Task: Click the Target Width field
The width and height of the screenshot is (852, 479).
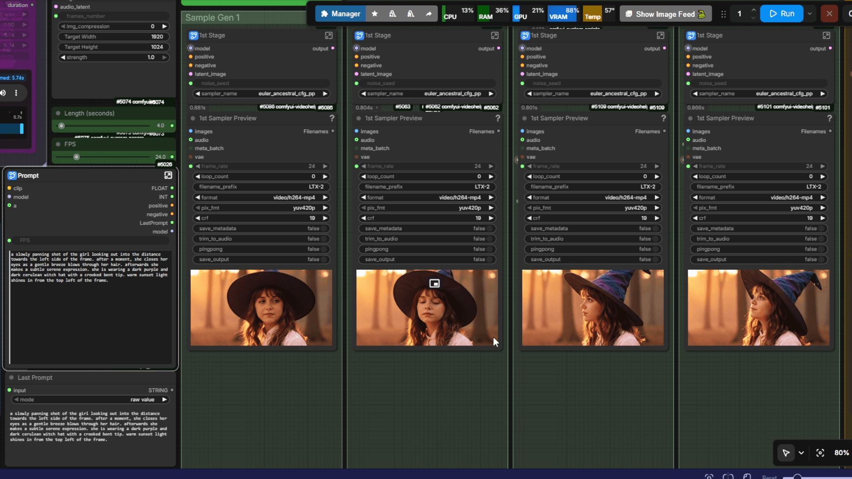Action: [114, 37]
